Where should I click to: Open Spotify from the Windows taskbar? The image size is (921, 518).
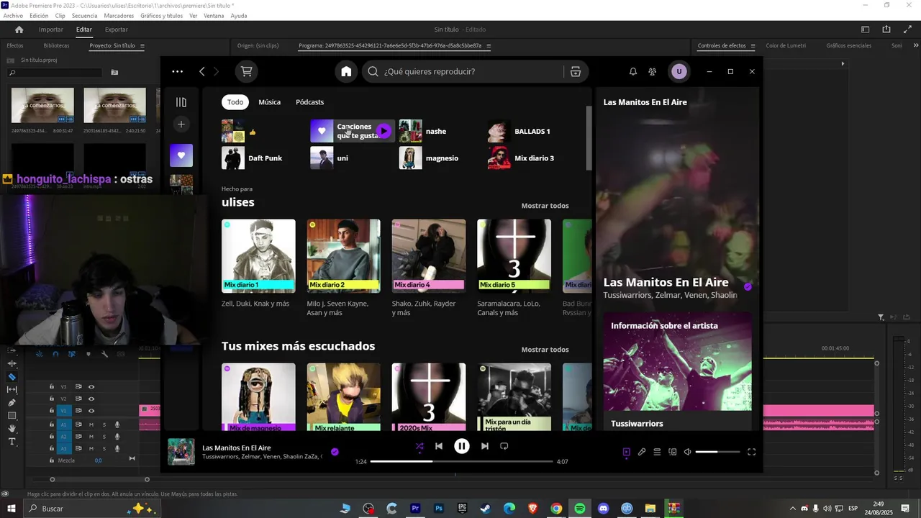tap(580, 509)
